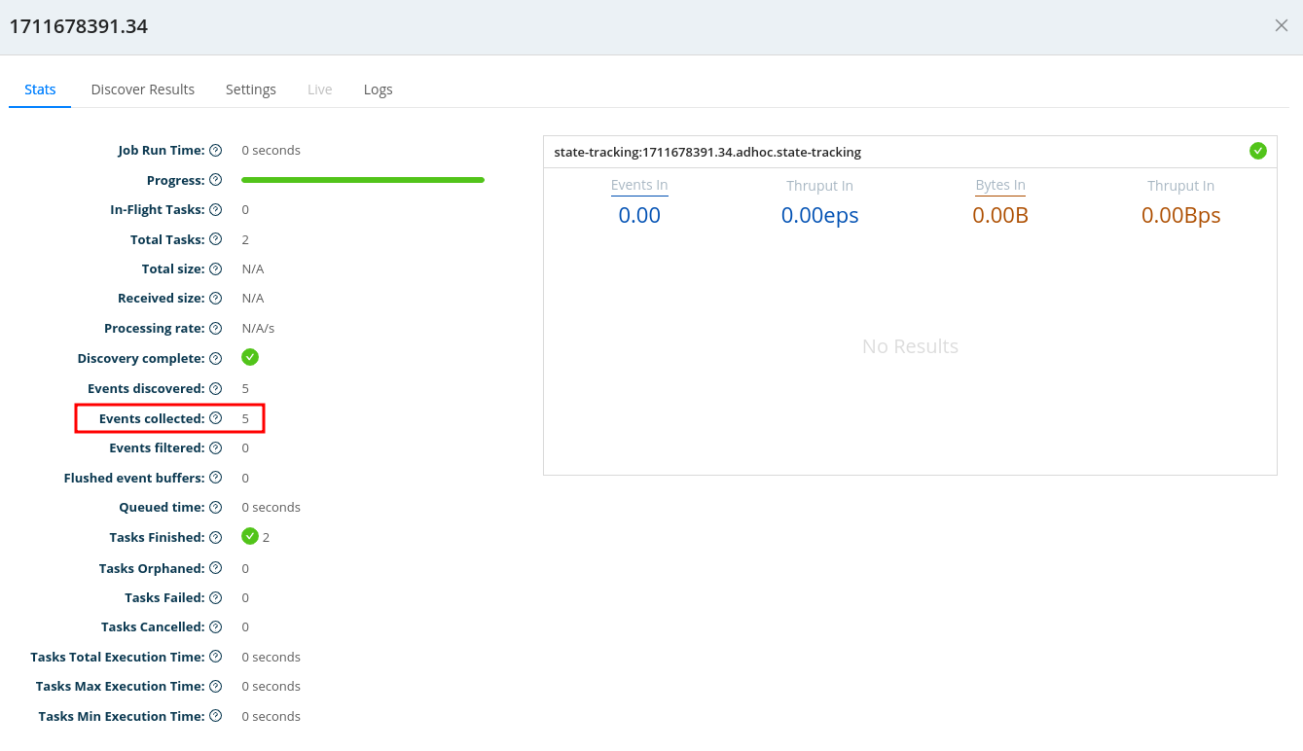Screen dimensions: 1303x751
Task: Click the state-tracking panel green status icon
Action: point(1257,151)
